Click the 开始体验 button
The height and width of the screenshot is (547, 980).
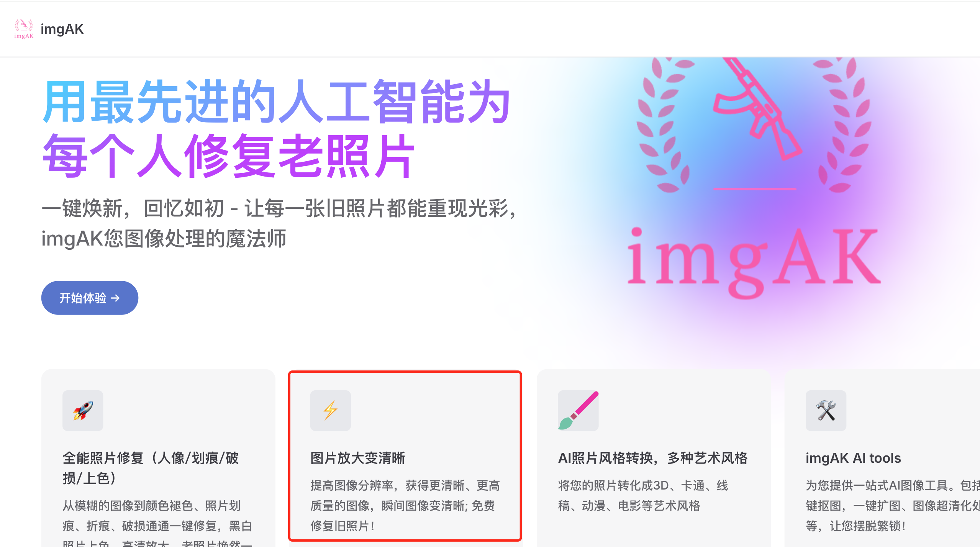90,298
